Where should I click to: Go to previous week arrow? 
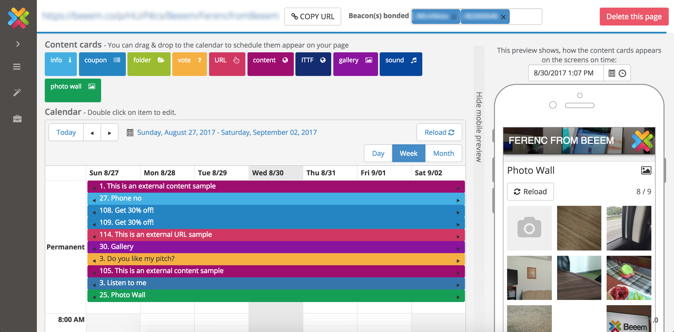point(92,132)
